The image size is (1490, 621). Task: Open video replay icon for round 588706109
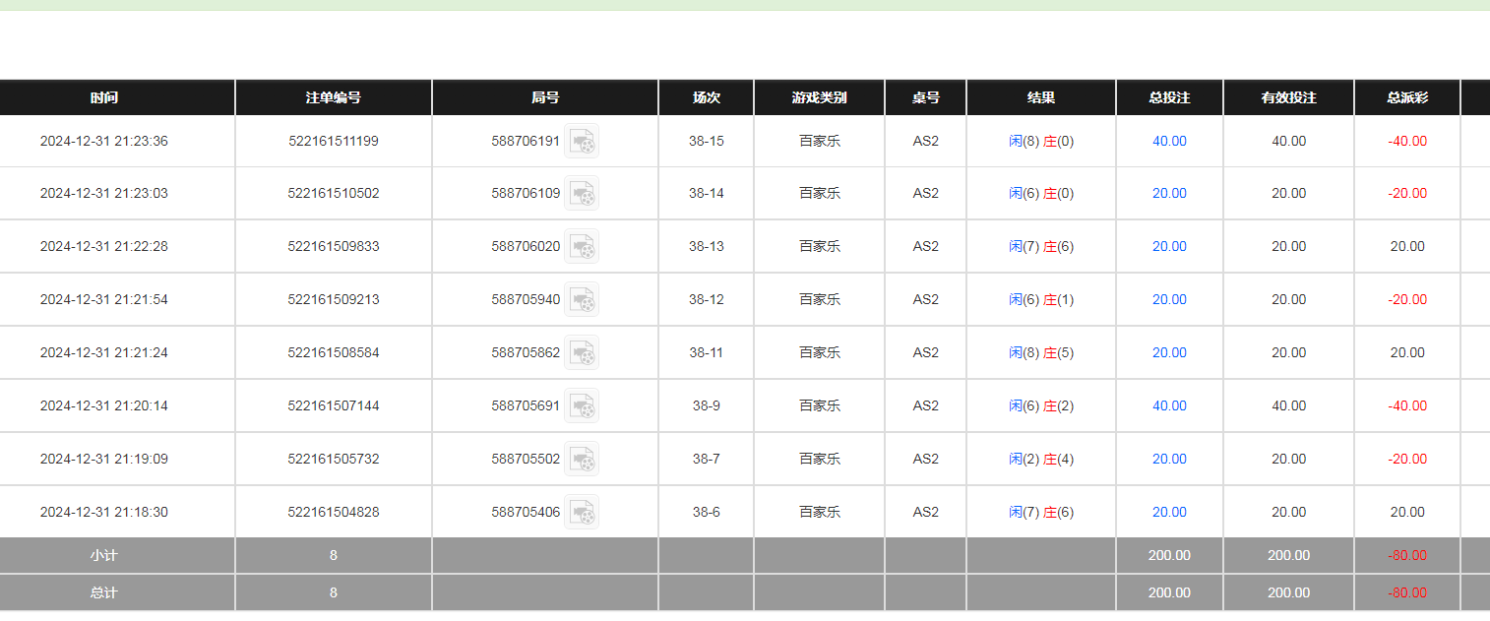(x=582, y=194)
